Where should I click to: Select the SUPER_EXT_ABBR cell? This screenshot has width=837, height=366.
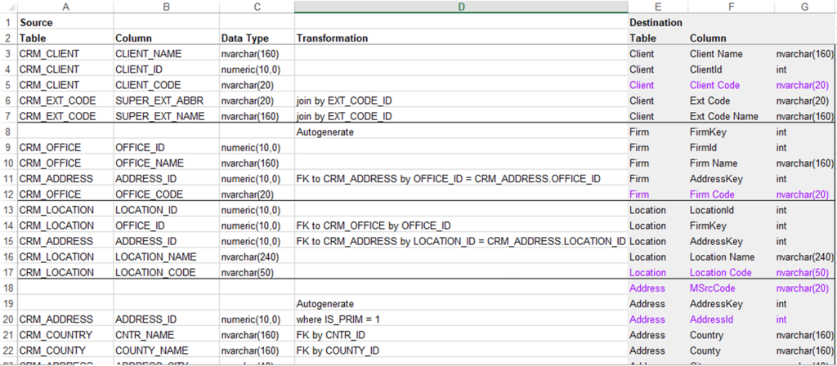coord(166,100)
